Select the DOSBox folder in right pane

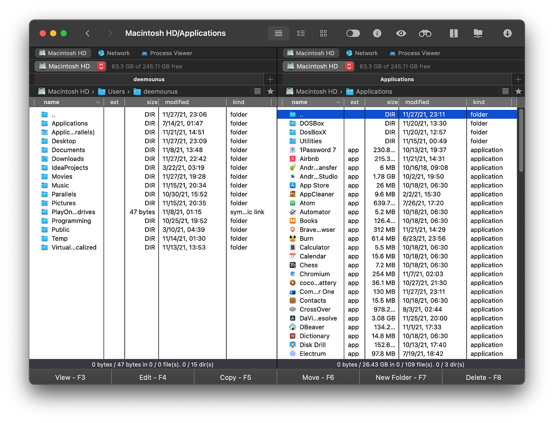point(397,123)
